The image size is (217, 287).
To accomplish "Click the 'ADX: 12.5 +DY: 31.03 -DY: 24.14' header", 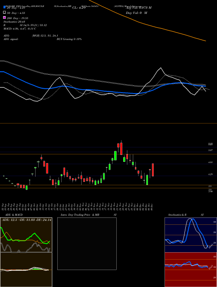I will (26, 220).
